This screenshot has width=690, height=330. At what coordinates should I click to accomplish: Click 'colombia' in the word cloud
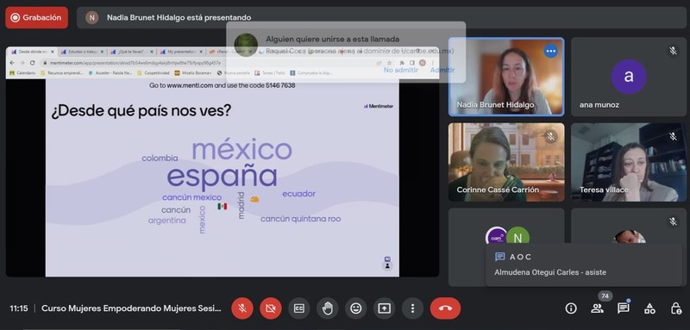coord(160,159)
